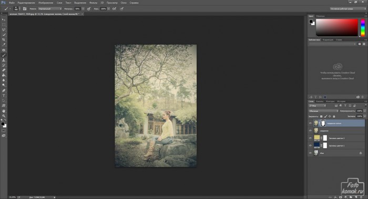Open the brush mode dropdown Нормальный
This screenshot has width=368, height=199.
pos(50,9)
